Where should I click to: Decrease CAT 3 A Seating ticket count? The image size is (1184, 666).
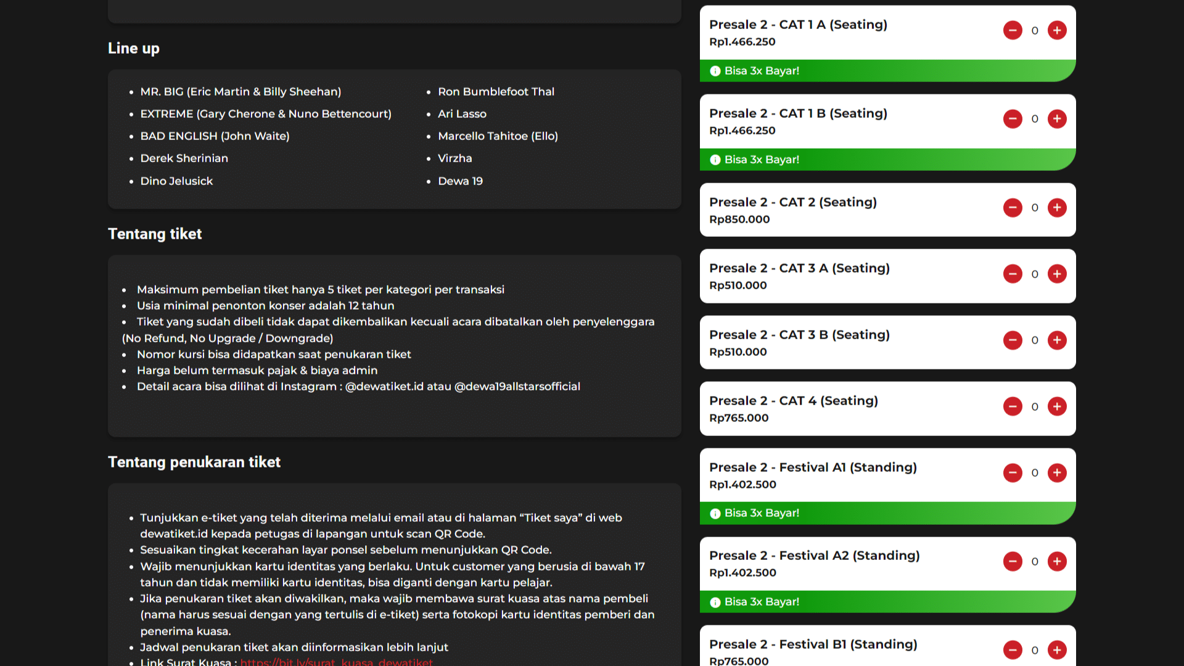pos(1013,274)
